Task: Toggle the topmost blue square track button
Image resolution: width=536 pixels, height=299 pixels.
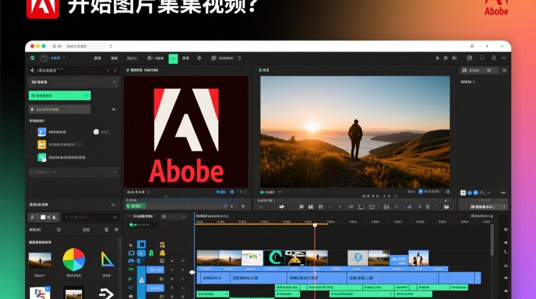Action: (141, 244)
